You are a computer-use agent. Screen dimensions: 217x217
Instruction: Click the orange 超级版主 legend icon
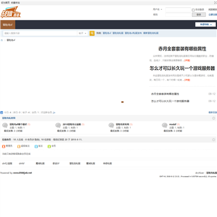click(x=19, y=146)
